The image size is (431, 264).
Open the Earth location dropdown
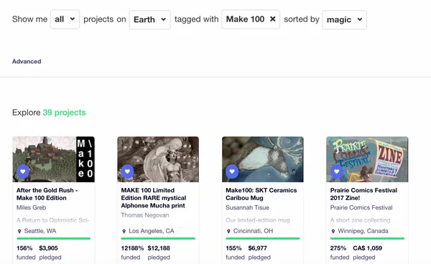coord(150,19)
